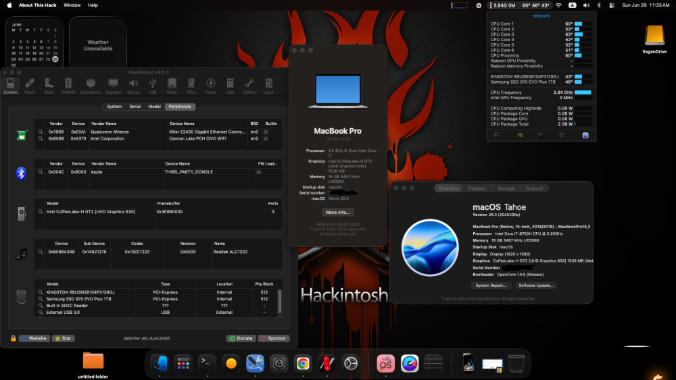
Task: Click the Donate button in Hackintool
Action: pos(241,338)
